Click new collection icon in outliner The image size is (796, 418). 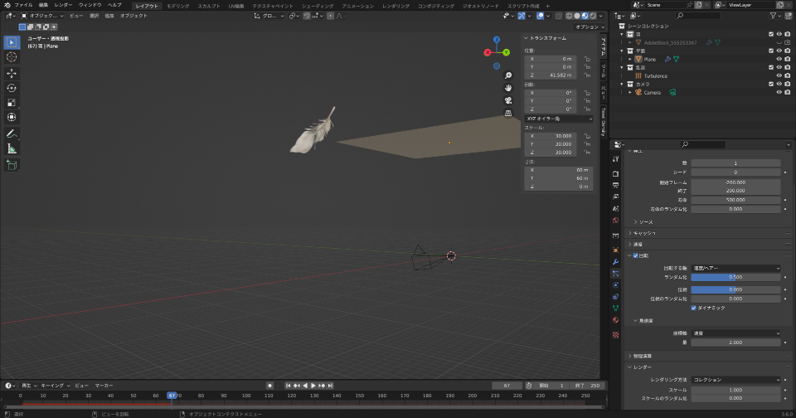click(788, 16)
